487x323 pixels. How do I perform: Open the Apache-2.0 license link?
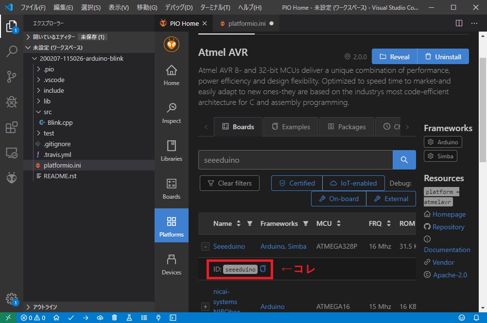pyautogui.click(x=450, y=275)
